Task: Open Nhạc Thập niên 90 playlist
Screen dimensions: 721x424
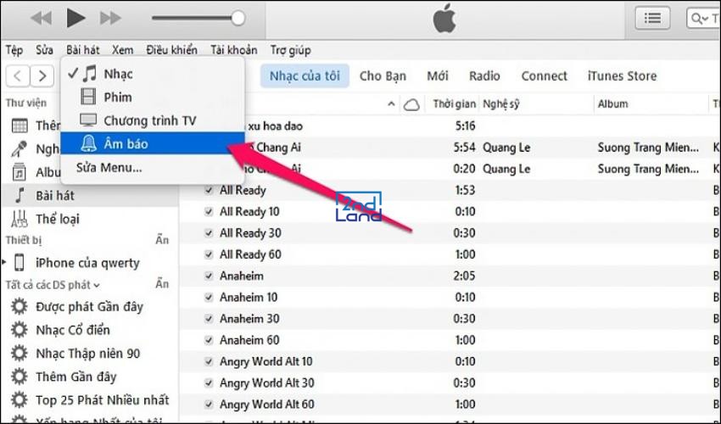Action: [88, 353]
